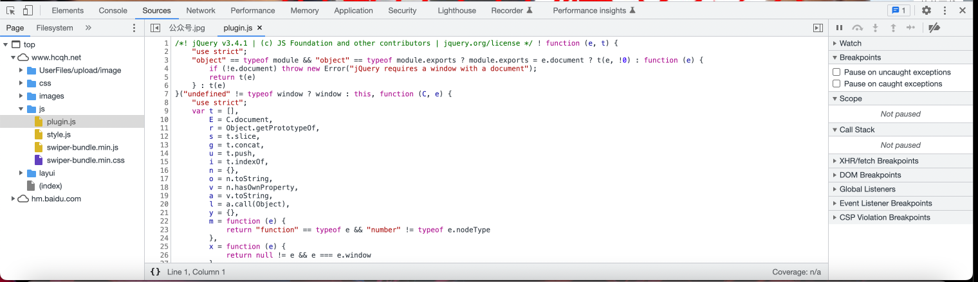Open the Performance insights tab
This screenshot has height=282, width=978.
(x=594, y=10)
